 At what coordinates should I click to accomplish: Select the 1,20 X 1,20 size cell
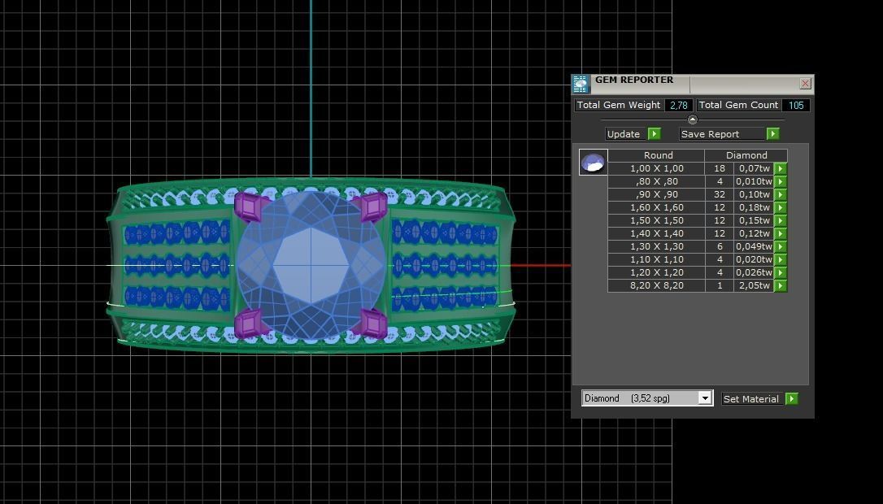[657, 272]
